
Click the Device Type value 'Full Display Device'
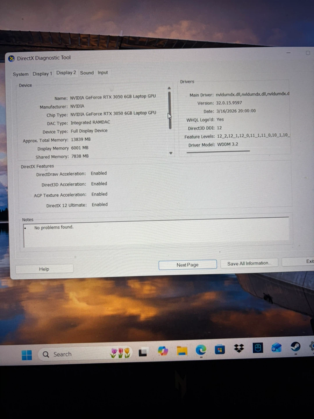pos(89,131)
